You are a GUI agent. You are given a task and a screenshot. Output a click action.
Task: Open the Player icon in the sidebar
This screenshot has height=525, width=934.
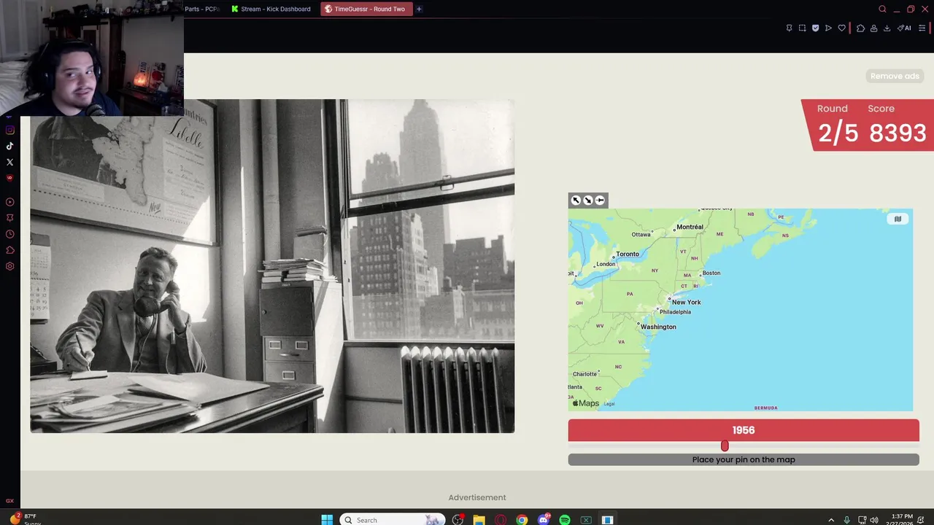coord(10,202)
